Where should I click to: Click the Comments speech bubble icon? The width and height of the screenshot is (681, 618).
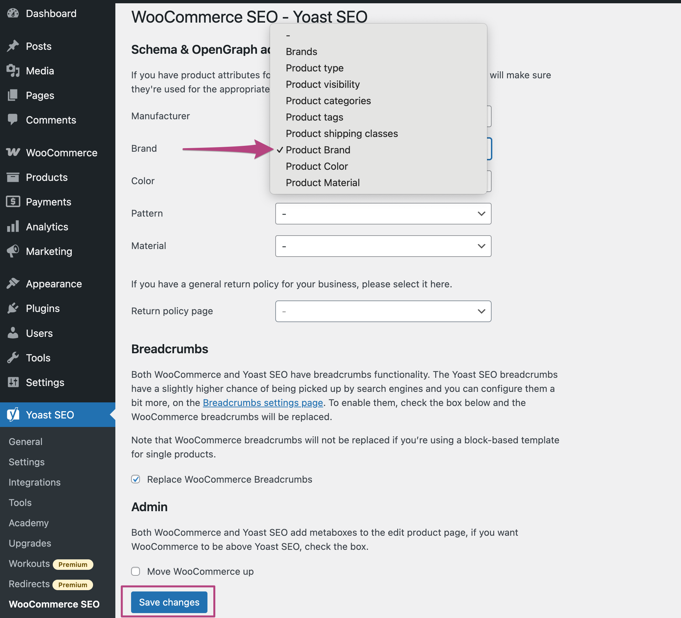tap(13, 120)
